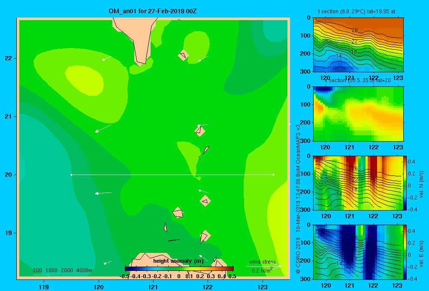The height and width of the screenshot is (291, 429).
Task: Click the wind arrow near 120°E, 20.8°N
Action: coord(103,128)
